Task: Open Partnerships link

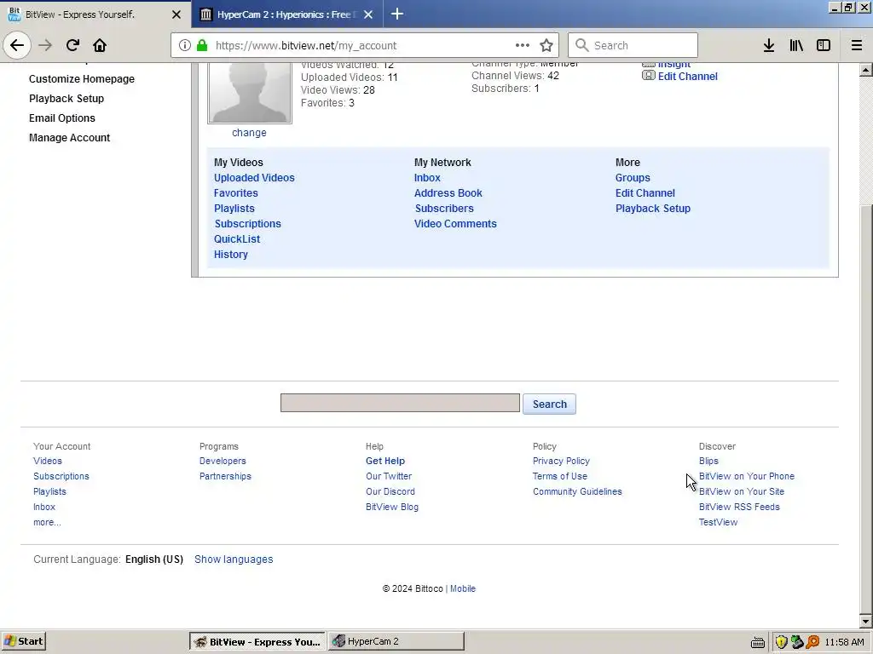Action: [225, 476]
